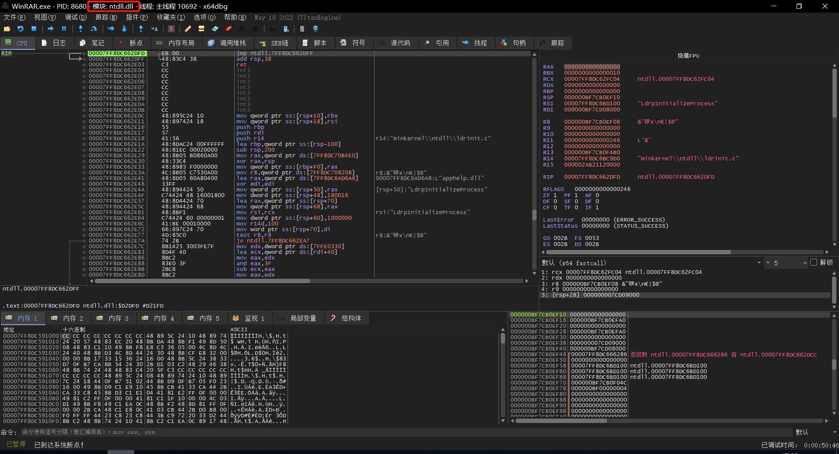839x454 pixels.
Task: Run the program using the blue arrow icon
Action: click(x=51, y=29)
